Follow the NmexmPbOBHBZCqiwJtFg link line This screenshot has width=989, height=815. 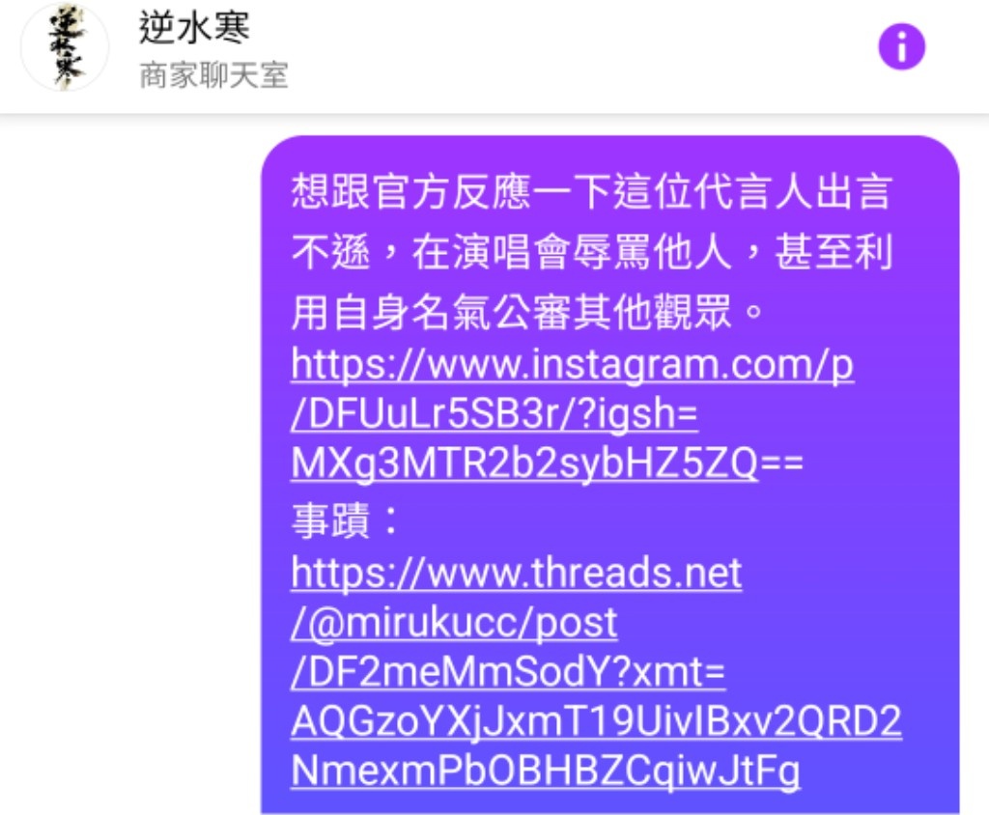[546, 771]
